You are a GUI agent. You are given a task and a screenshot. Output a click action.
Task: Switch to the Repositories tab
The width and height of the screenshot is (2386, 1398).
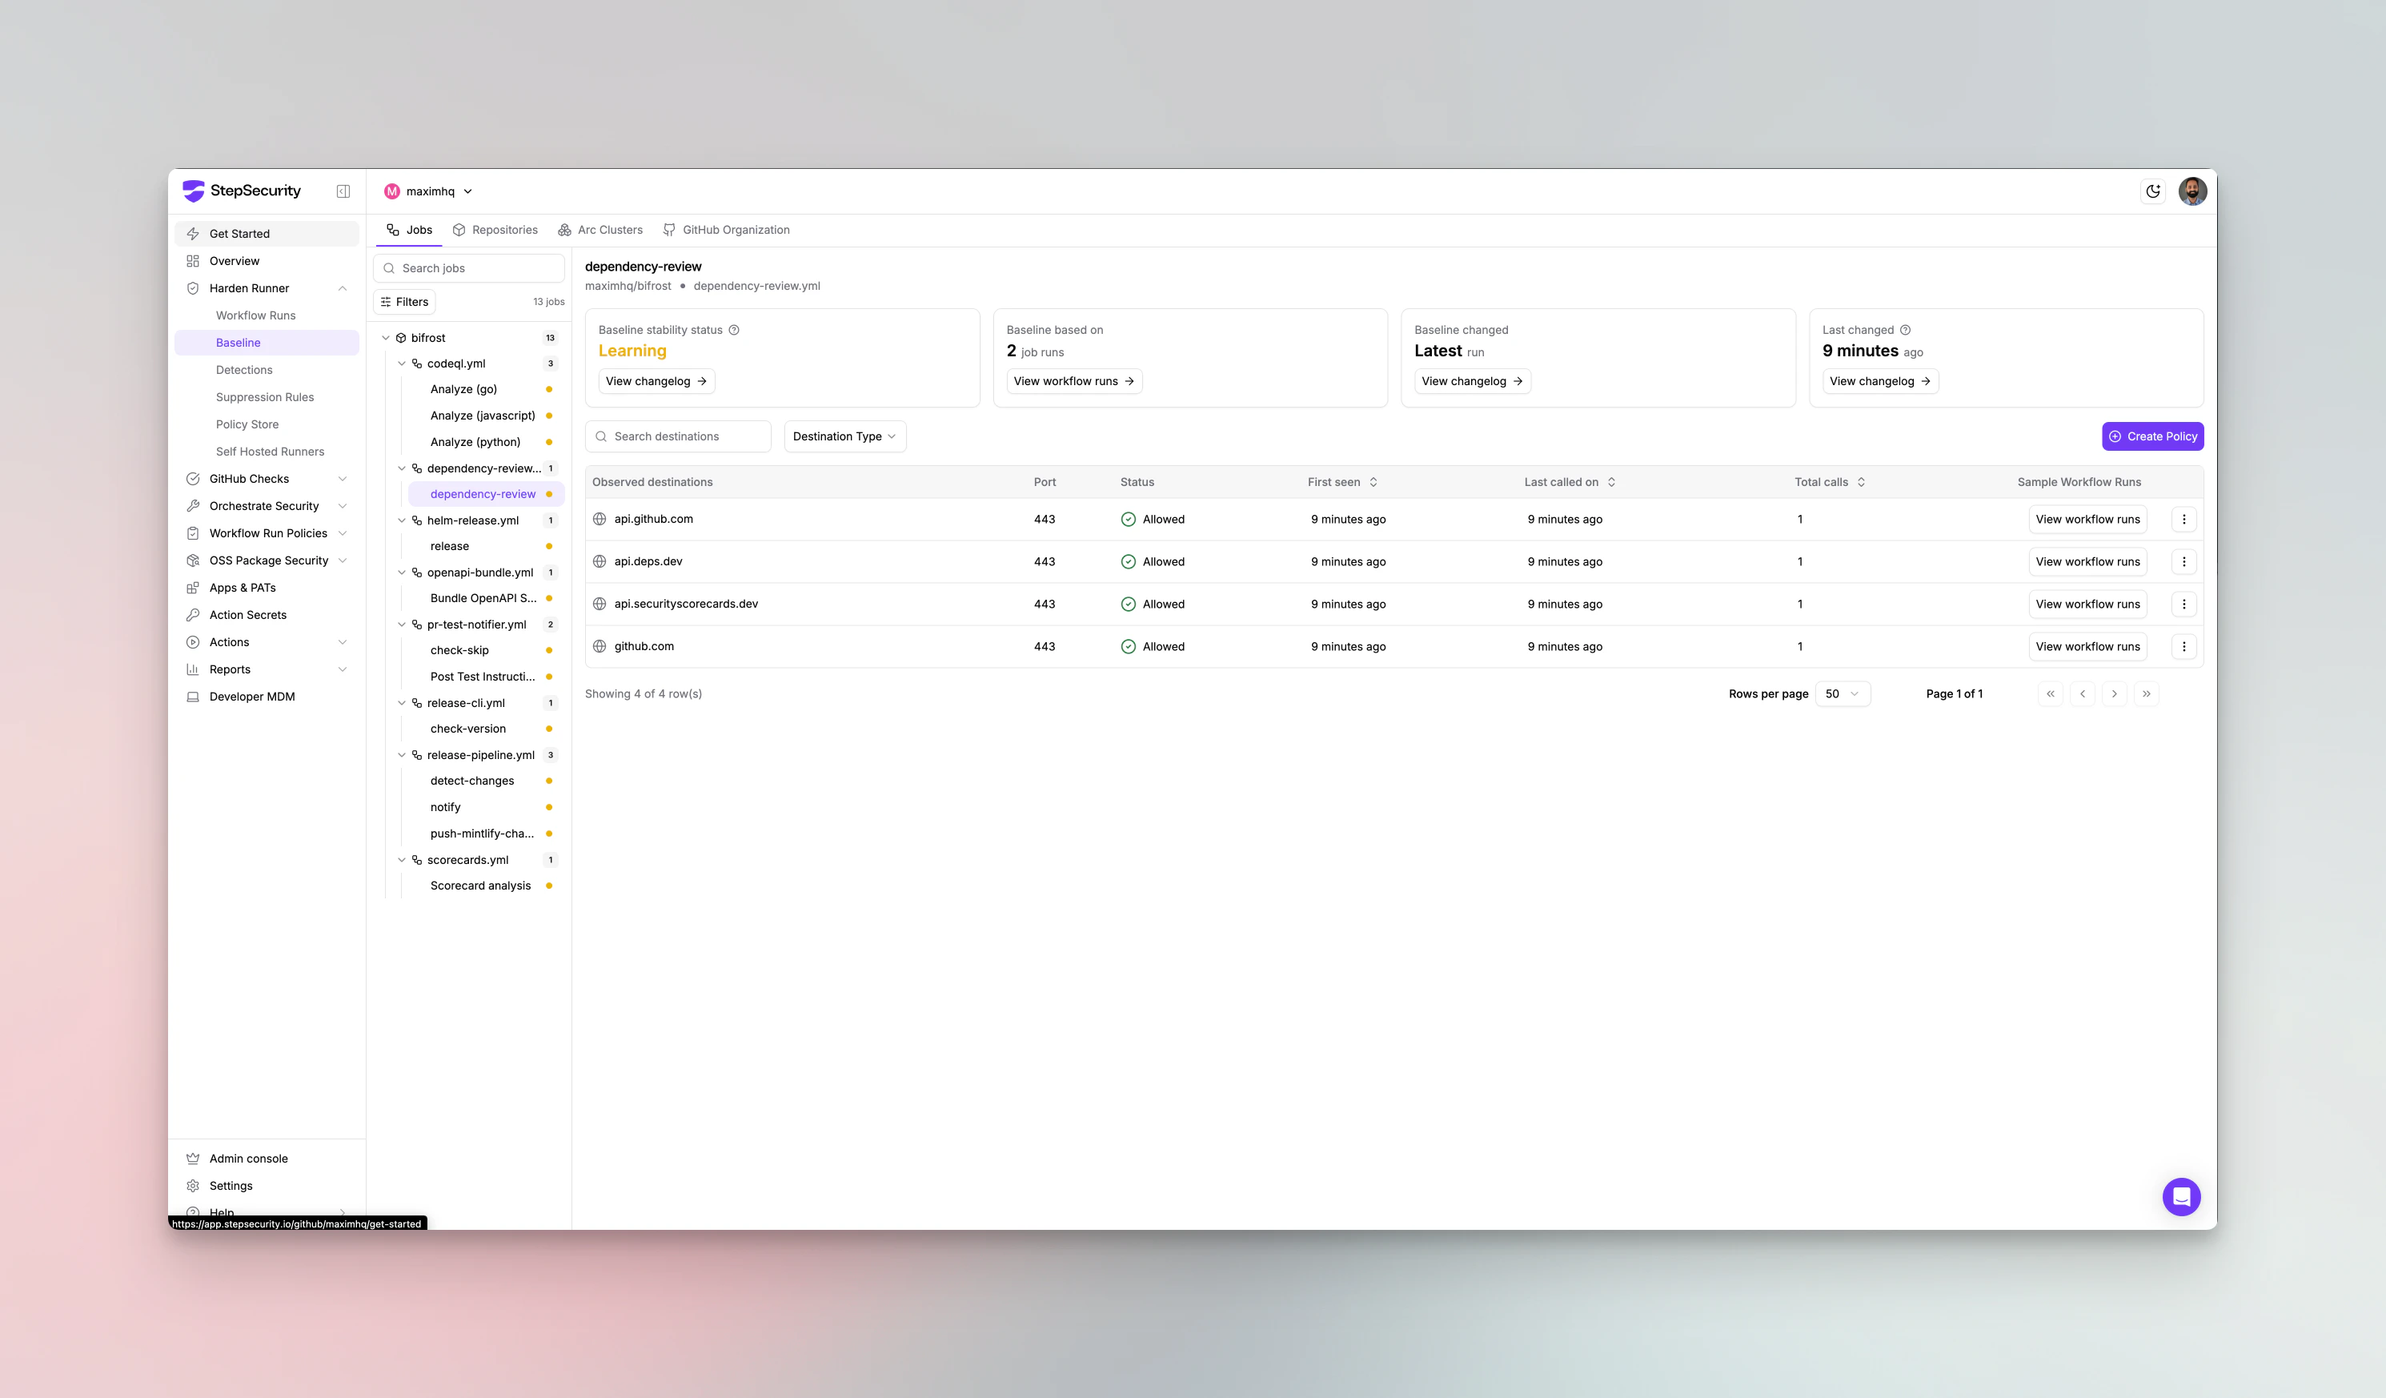click(495, 229)
